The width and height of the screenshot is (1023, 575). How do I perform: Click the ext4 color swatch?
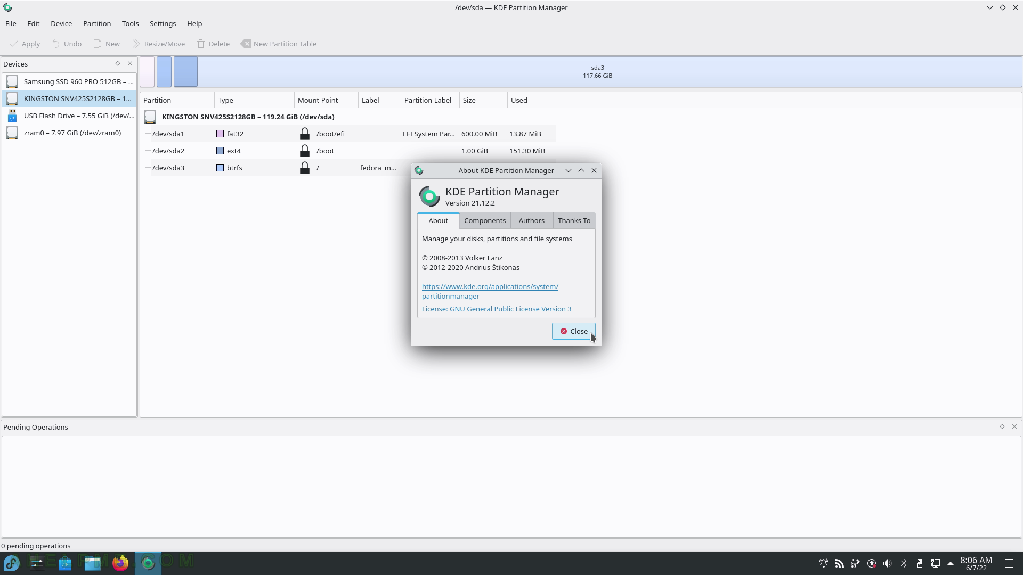click(220, 151)
